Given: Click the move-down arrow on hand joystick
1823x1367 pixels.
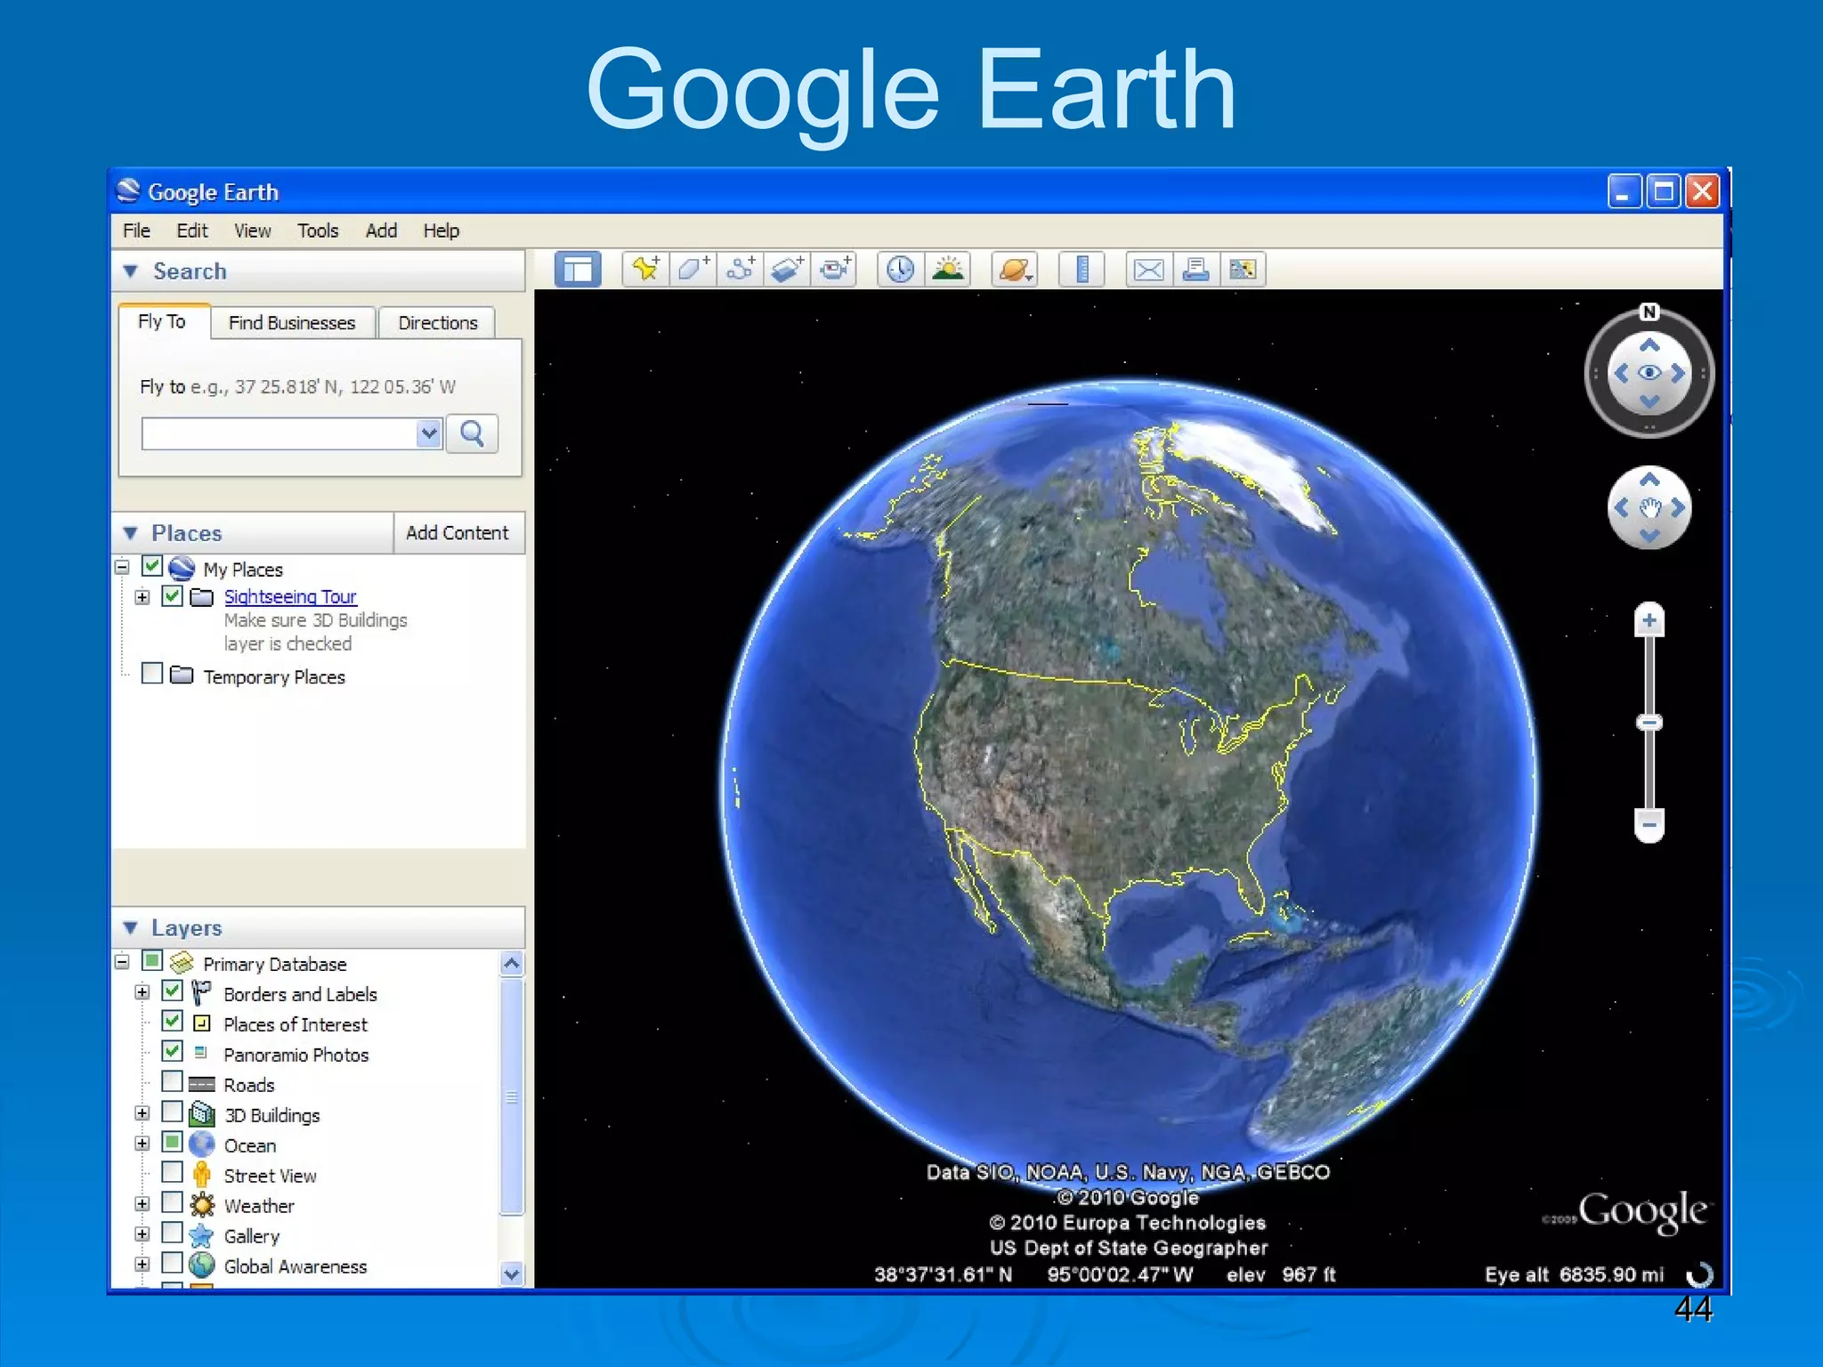Looking at the screenshot, I should point(1649,536).
